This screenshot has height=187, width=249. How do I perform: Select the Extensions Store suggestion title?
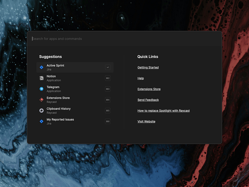coord(58,98)
